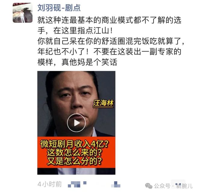Click the caption line 又是怎么分的?

[75, 161]
